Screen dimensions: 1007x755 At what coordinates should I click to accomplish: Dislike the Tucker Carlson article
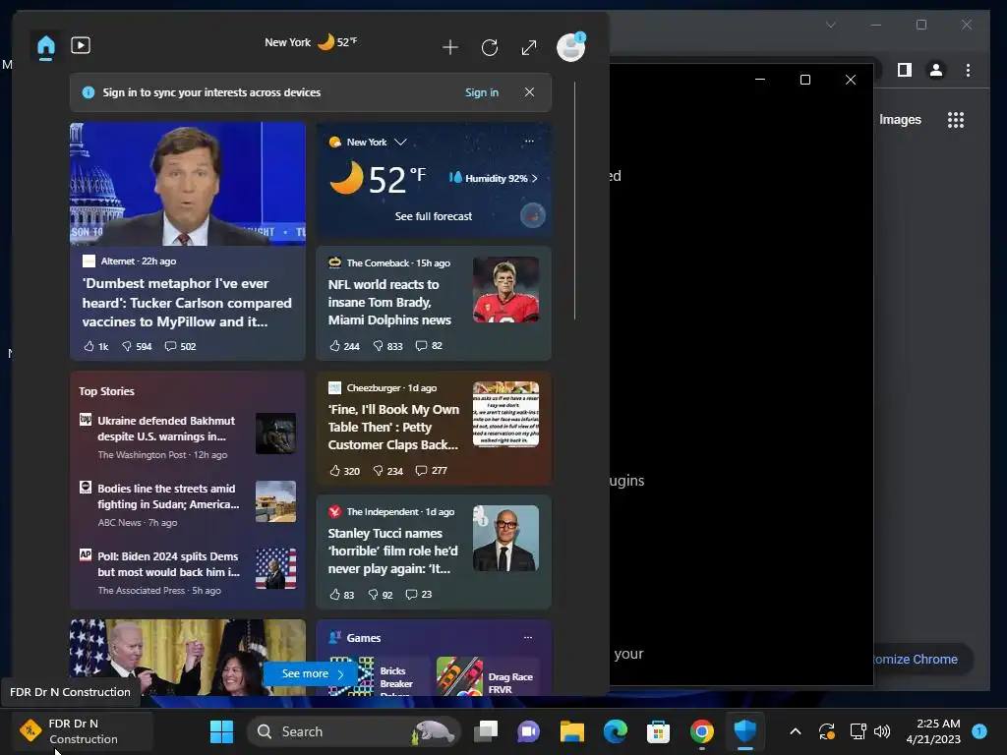pos(137,346)
